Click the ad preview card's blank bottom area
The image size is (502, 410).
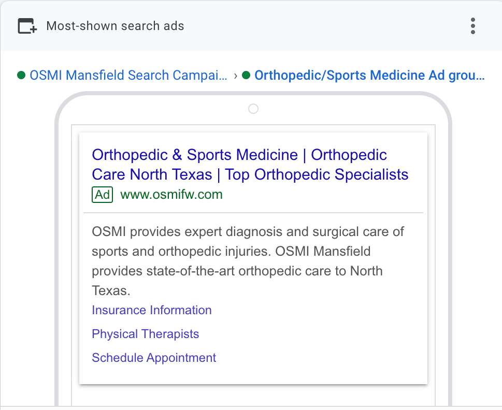(253, 374)
